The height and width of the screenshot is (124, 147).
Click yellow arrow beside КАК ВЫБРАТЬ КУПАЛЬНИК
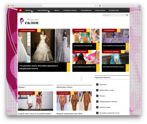click(98, 47)
